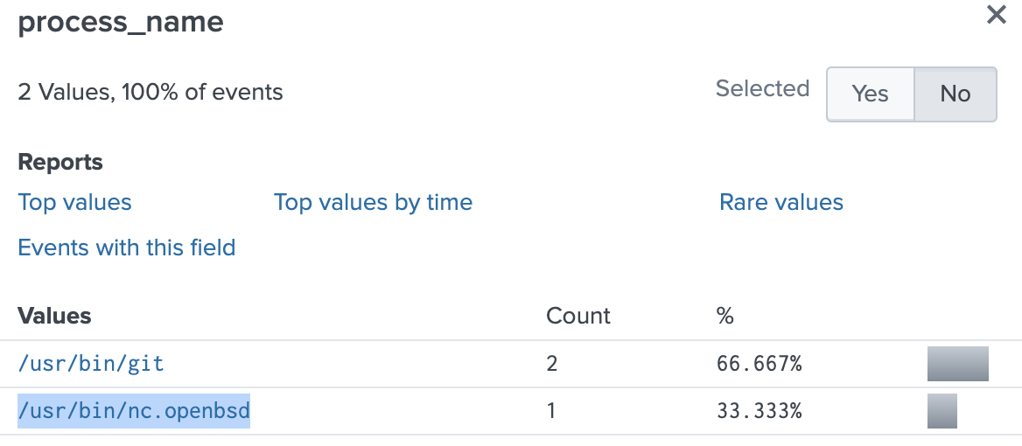The image size is (1022, 446).
Task: Click the 33.333% percentage bar
Action: pos(941,411)
